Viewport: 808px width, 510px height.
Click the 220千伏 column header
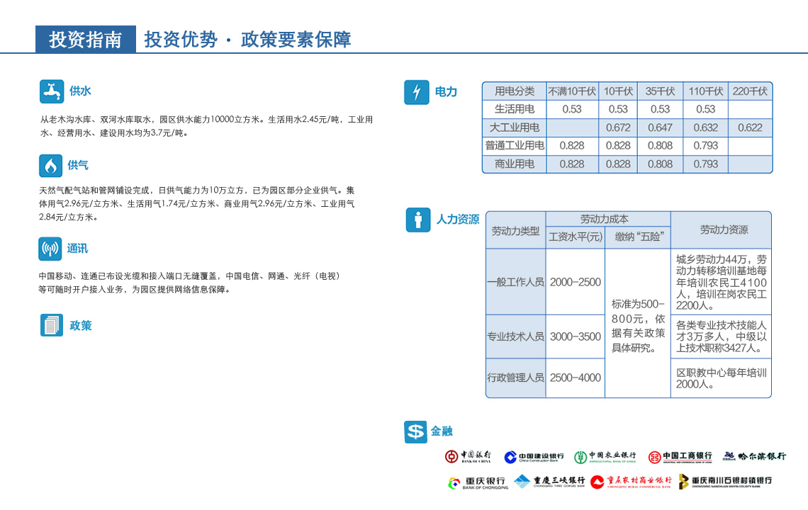click(x=750, y=91)
